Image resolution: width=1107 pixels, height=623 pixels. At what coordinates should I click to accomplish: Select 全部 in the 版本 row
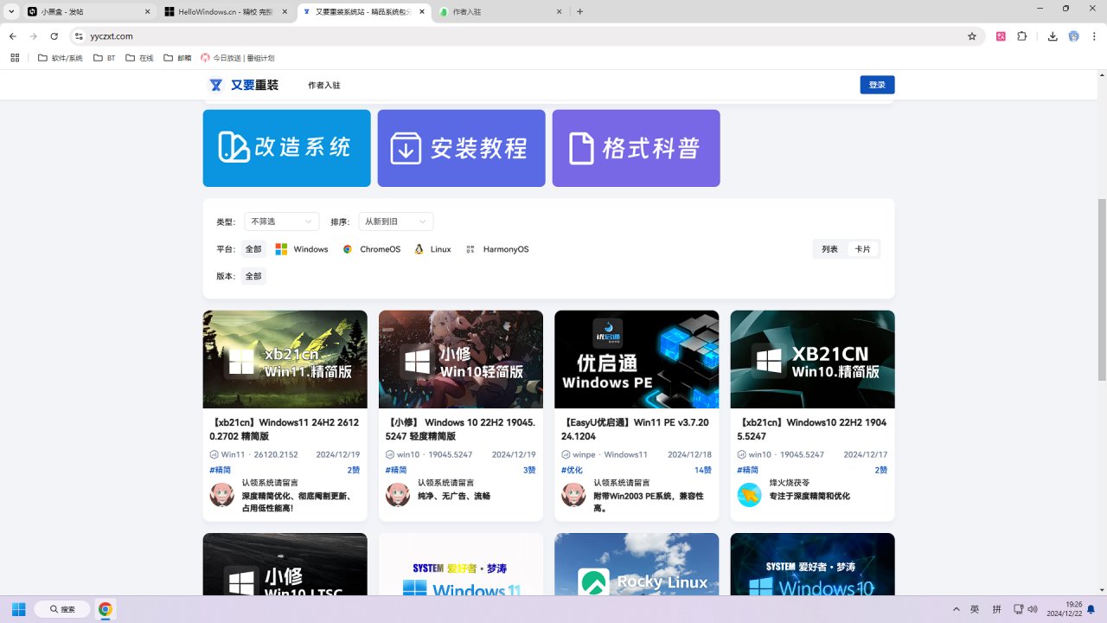(253, 276)
